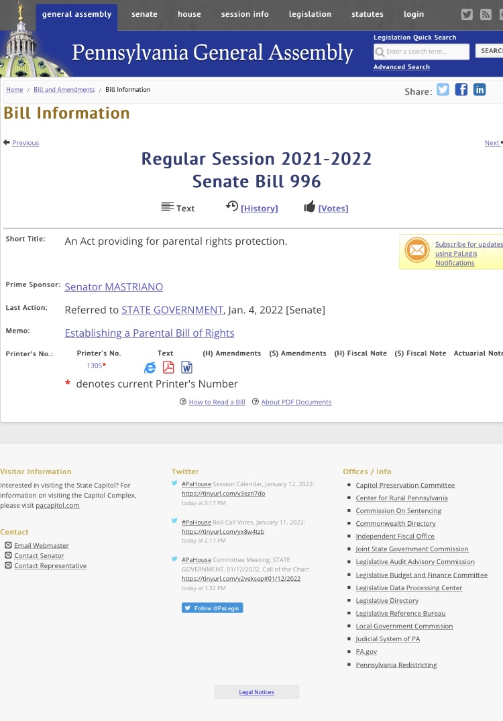Open bill text as PDF icon
This screenshot has height=721, width=503.
pyautogui.click(x=168, y=368)
